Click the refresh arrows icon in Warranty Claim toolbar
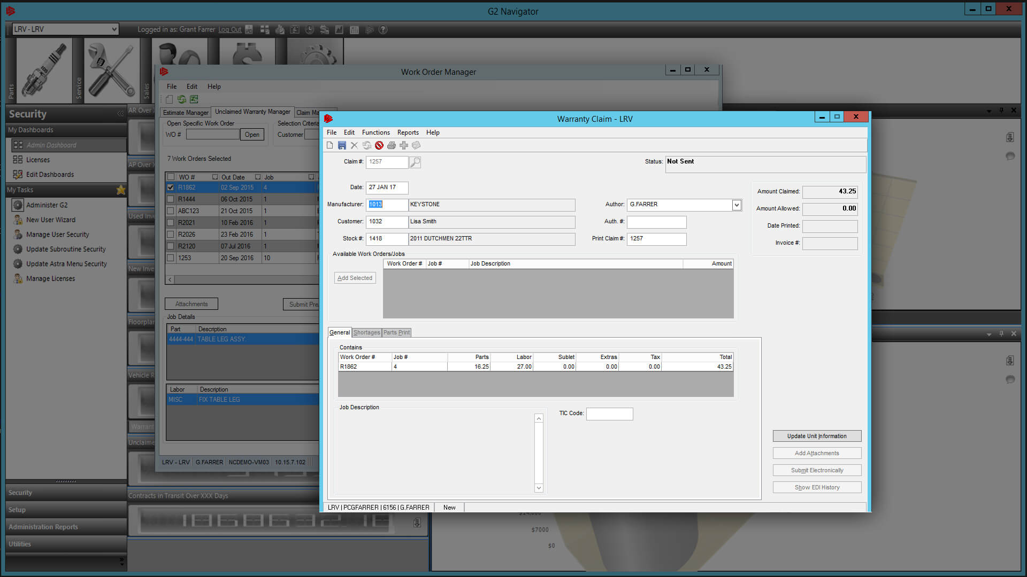 (366, 145)
